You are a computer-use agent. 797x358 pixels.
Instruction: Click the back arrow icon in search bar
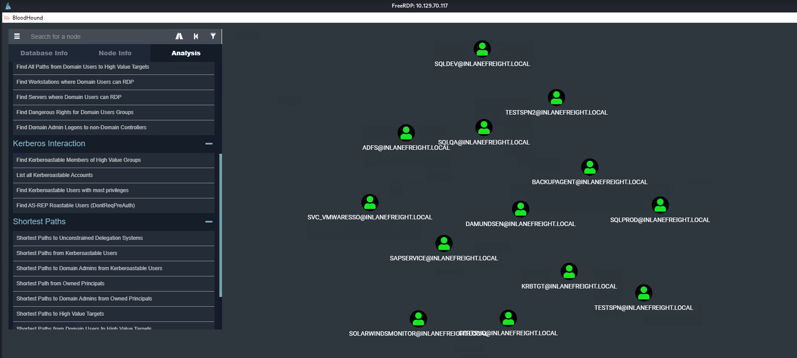click(x=196, y=37)
